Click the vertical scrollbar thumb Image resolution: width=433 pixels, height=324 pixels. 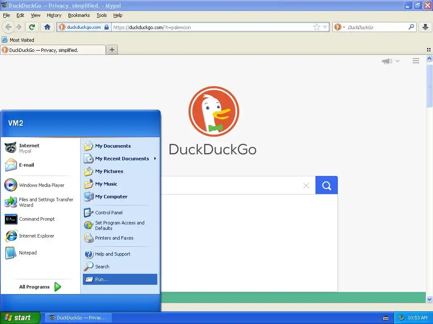point(429,85)
